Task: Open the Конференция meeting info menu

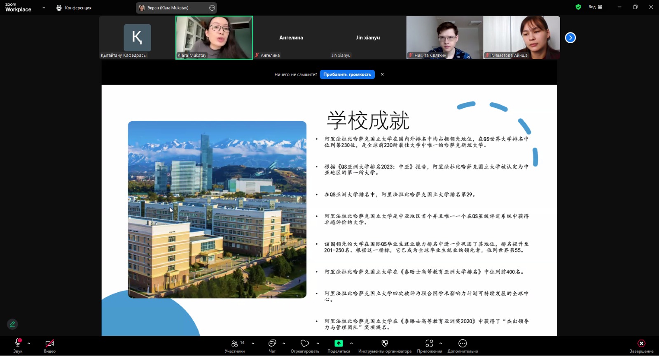Action: click(x=74, y=8)
